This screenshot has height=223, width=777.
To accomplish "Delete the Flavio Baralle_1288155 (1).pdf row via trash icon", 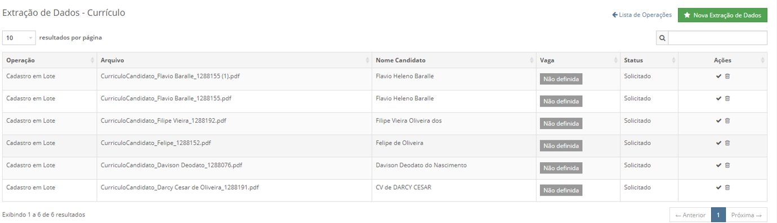I will point(727,76).
